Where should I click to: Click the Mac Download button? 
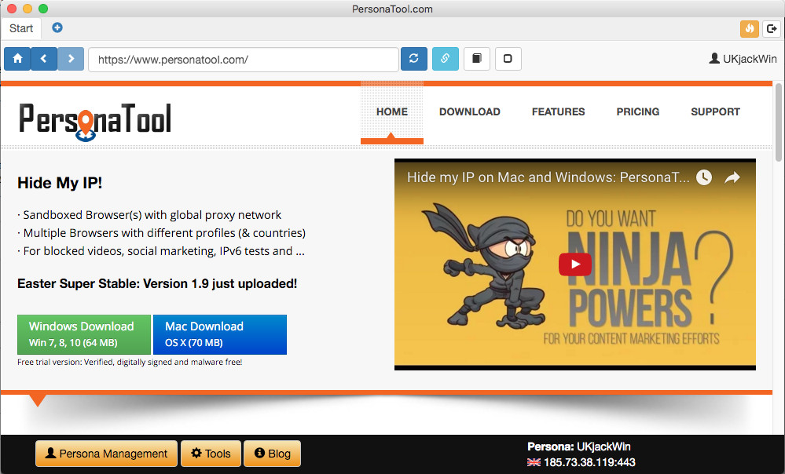pyautogui.click(x=220, y=334)
